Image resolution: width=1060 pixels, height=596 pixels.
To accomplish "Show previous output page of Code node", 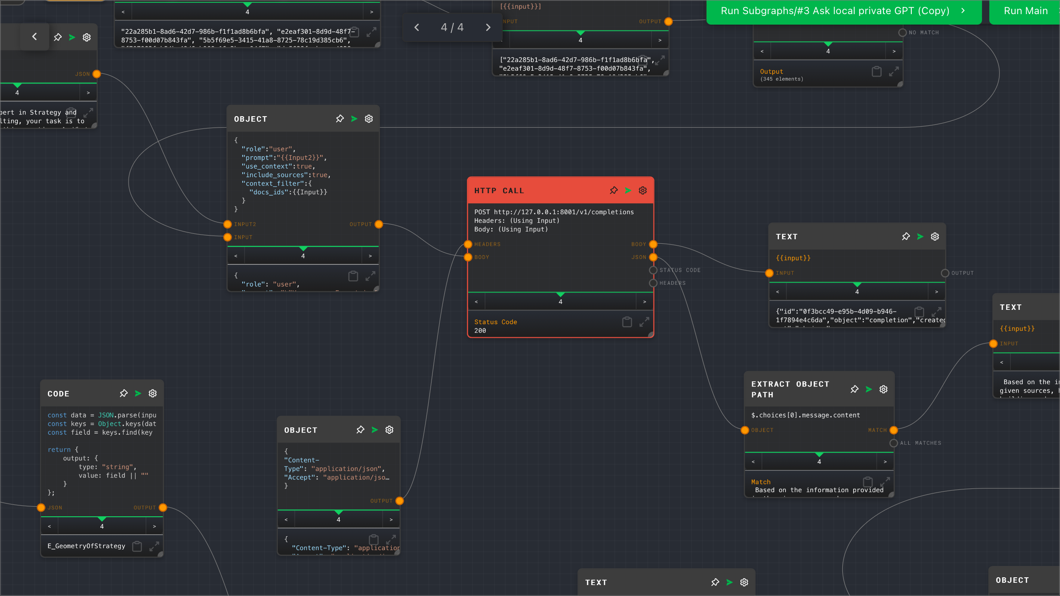I will 50,526.
